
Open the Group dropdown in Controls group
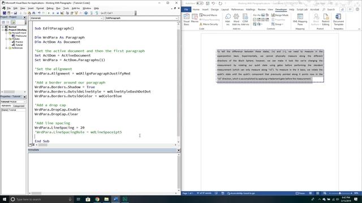(x=278, y=24)
